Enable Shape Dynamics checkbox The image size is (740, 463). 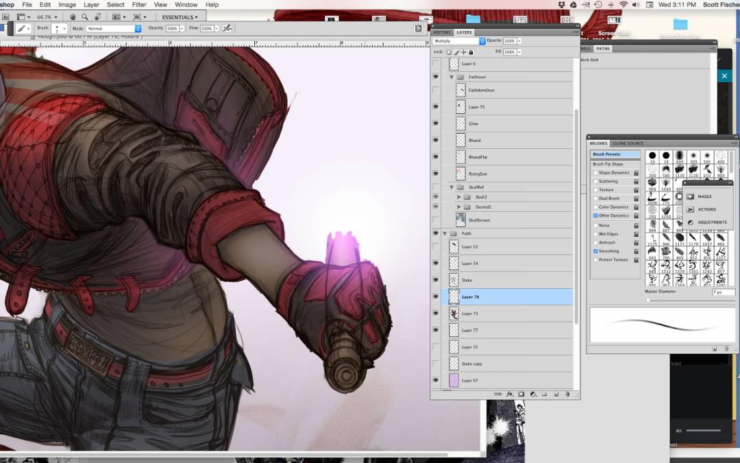(595, 173)
